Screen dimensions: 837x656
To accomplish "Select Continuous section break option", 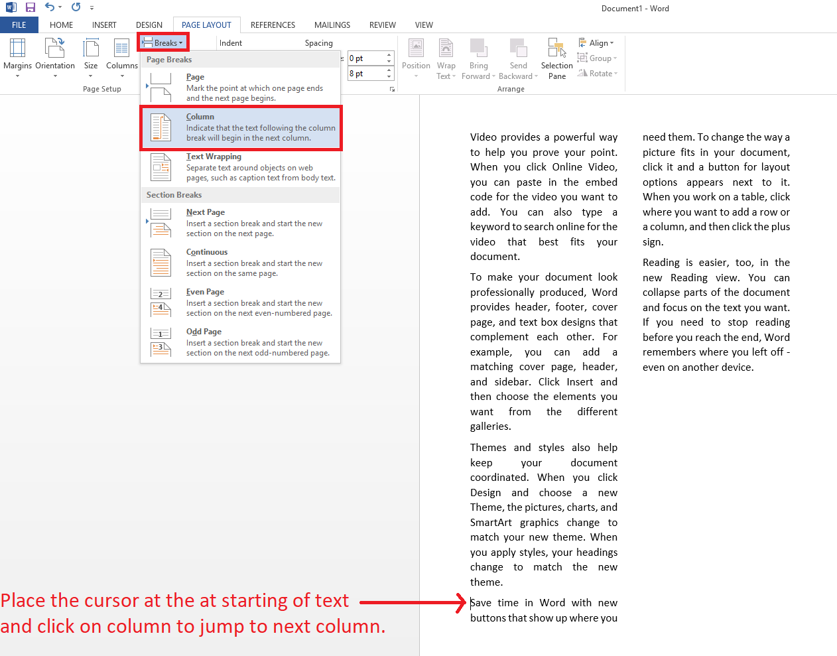I will (x=240, y=263).
